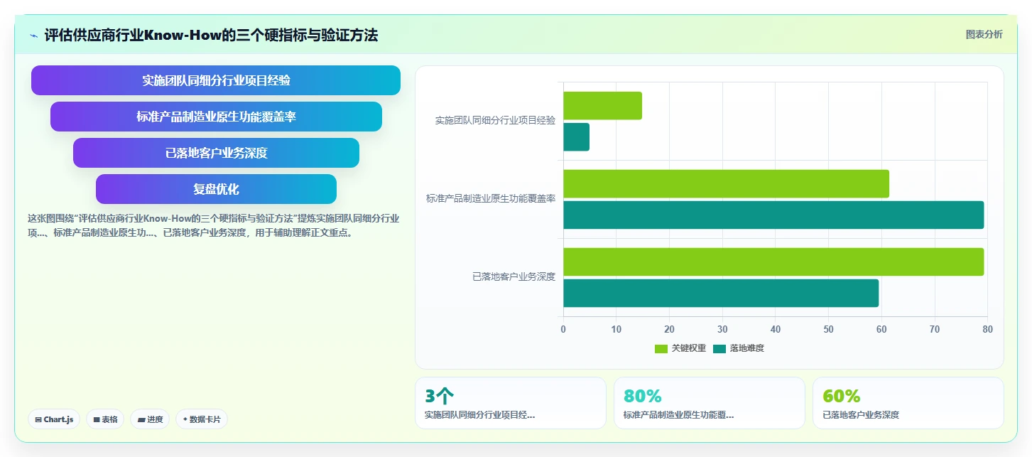Click the 数据卡片 tag chip

202,419
